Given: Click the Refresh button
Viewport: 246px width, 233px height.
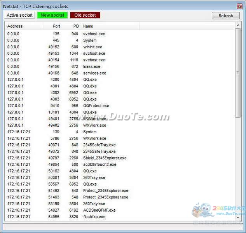Looking at the screenshot, I should pyautogui.click(x=225, y=16).
